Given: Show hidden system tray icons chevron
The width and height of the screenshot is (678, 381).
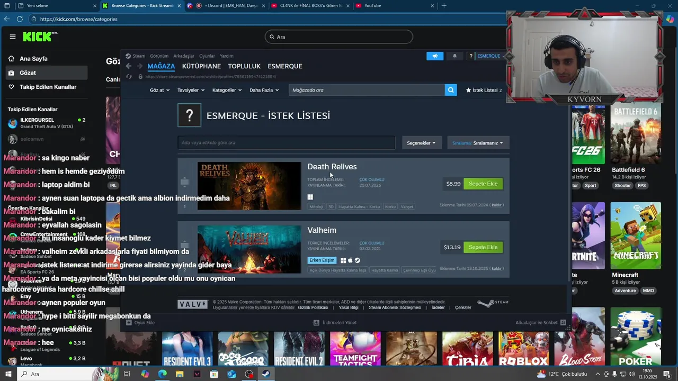Looking at the screenshot, I should 598,374.
